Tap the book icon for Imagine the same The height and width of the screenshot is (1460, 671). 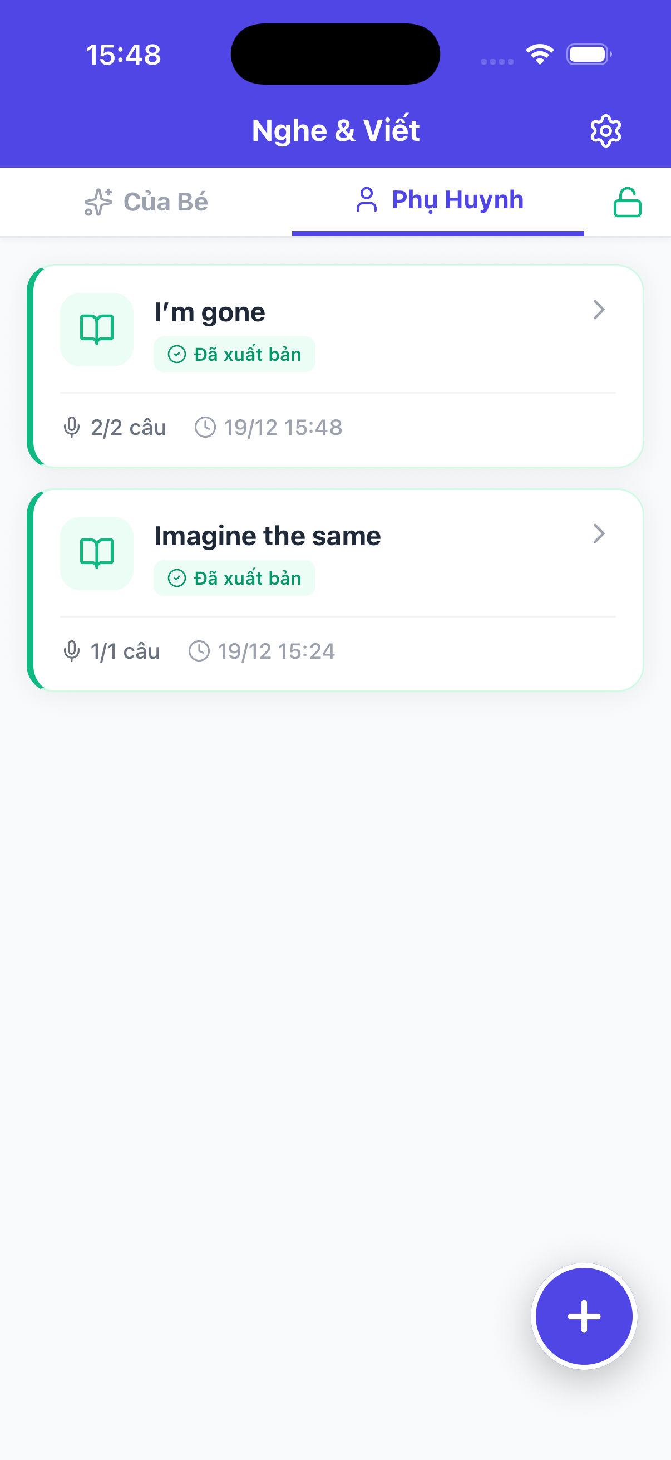coord(97,553)
